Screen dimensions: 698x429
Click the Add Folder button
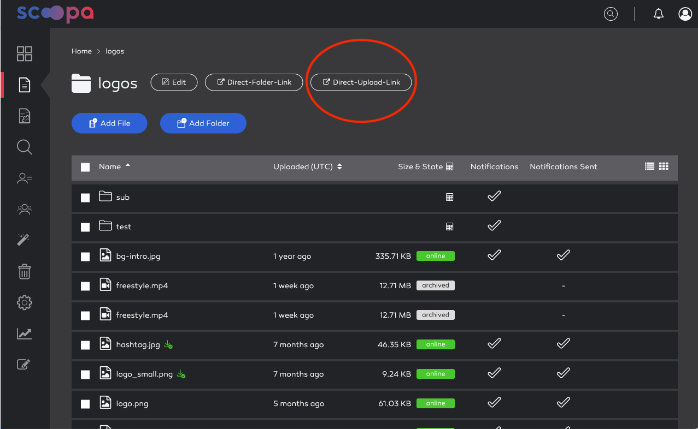coord(203,123)
